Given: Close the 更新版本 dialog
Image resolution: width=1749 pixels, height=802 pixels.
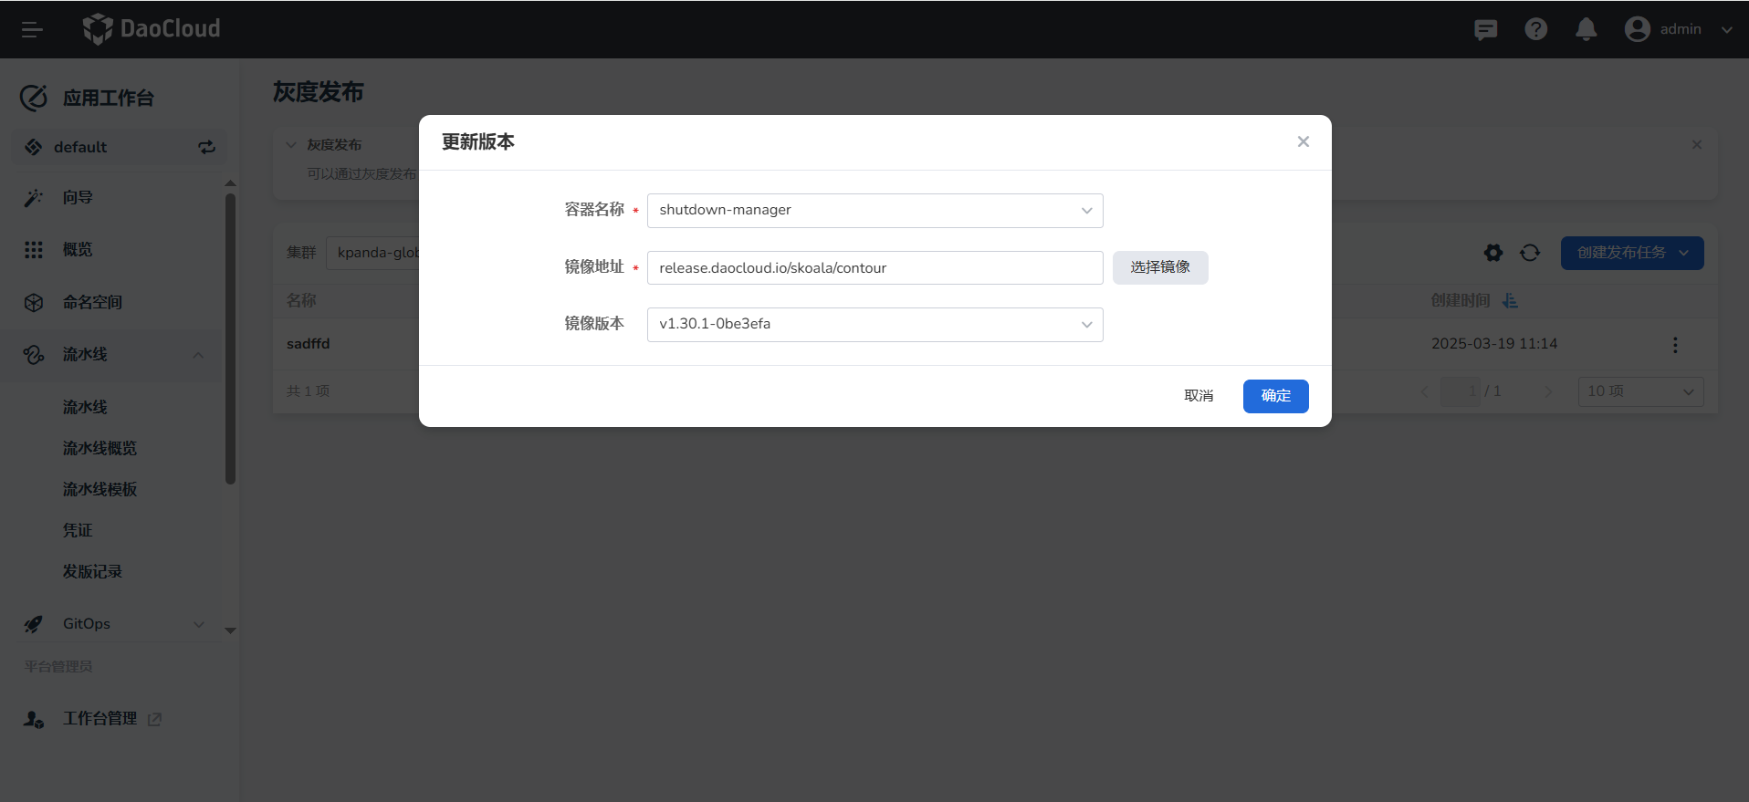Looking at the screenshot, I should click(x=1303, y=141).
